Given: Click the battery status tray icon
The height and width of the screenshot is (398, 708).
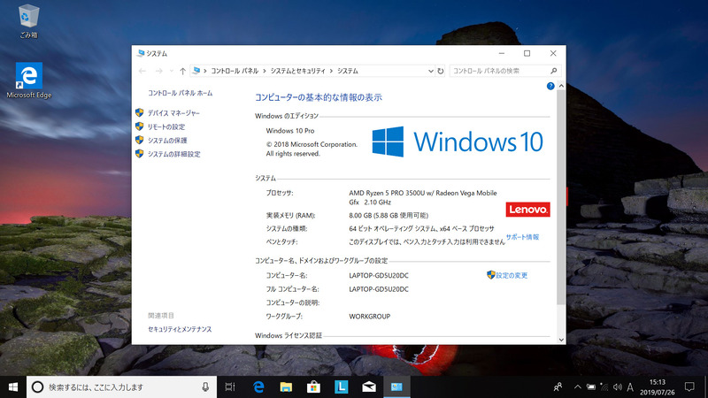Looking at the screenshot, I should [590, 387].
